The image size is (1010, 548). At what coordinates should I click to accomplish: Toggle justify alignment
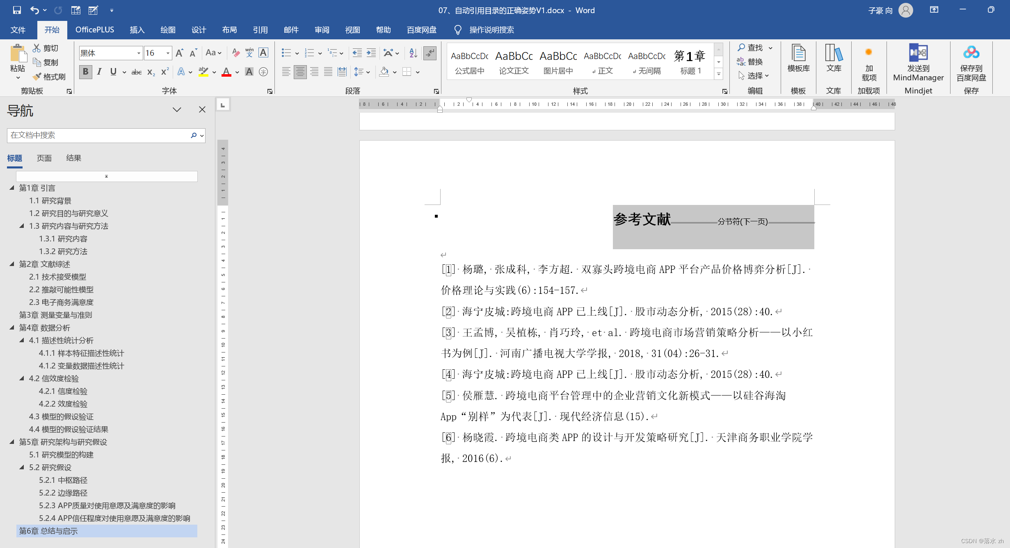(x=328, y=72)
